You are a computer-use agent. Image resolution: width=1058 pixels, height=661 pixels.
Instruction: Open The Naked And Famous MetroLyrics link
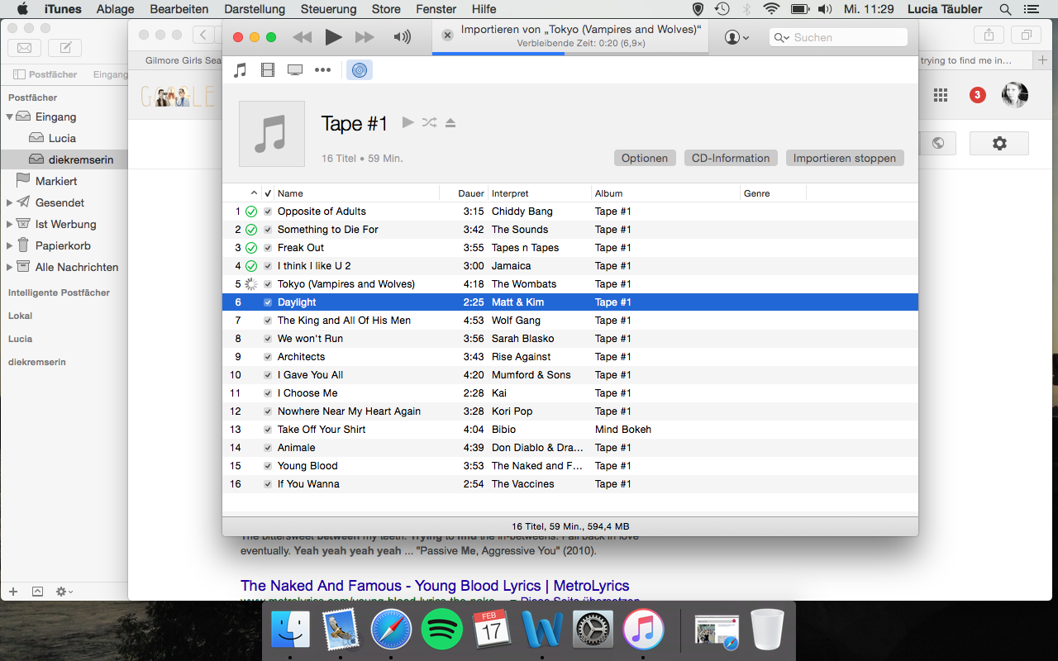435,586
